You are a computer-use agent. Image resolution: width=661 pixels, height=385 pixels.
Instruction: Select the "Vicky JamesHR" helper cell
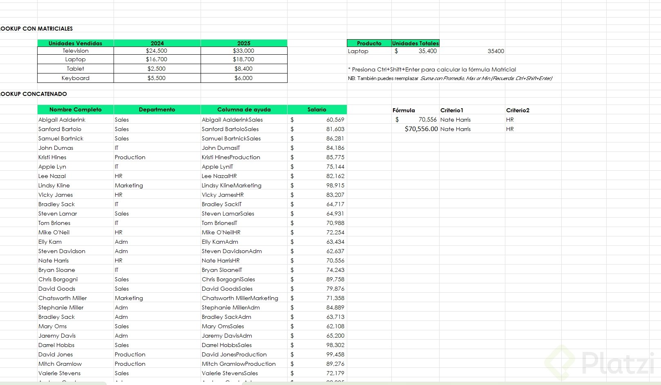[244, 195]
